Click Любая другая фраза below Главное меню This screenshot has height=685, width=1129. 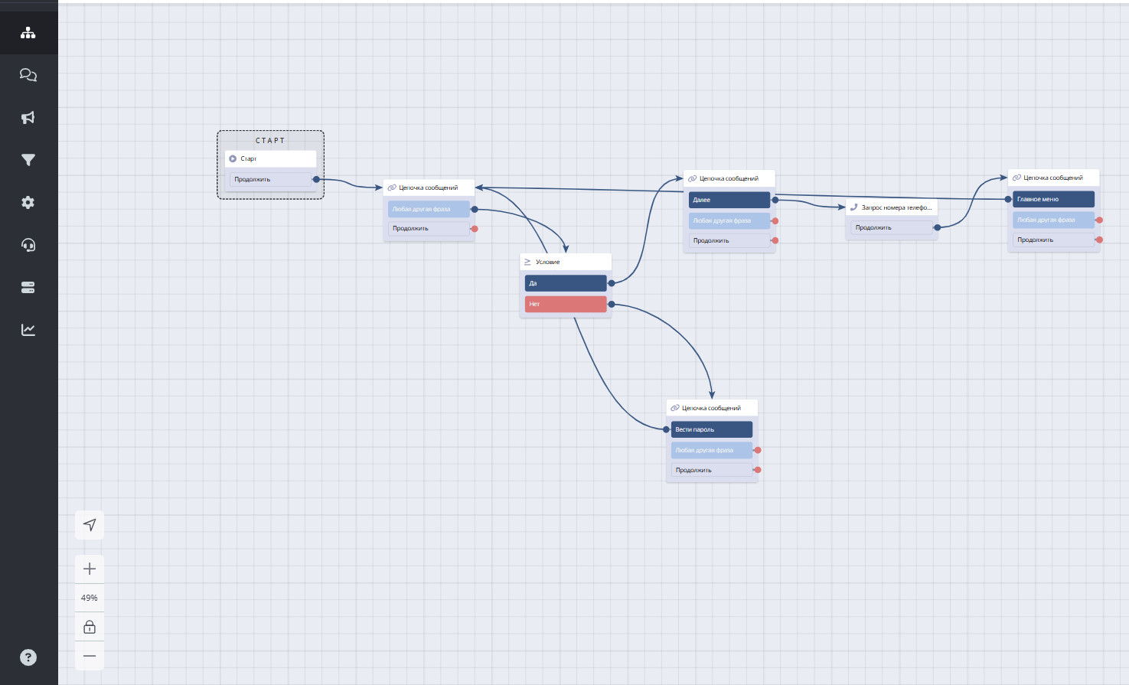coord(1054,220)
